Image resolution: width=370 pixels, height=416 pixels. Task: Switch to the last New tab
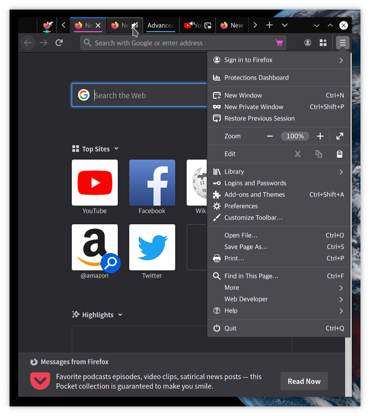[x=232, y=25]
